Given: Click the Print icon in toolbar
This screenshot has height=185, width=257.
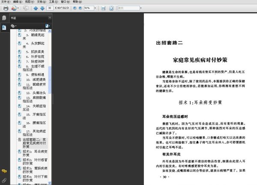Looking at the screenshot, I should [x=6, y=8].
